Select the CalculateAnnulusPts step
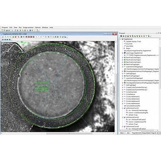Viewport: 161px width, 161px height. [133, 106]
